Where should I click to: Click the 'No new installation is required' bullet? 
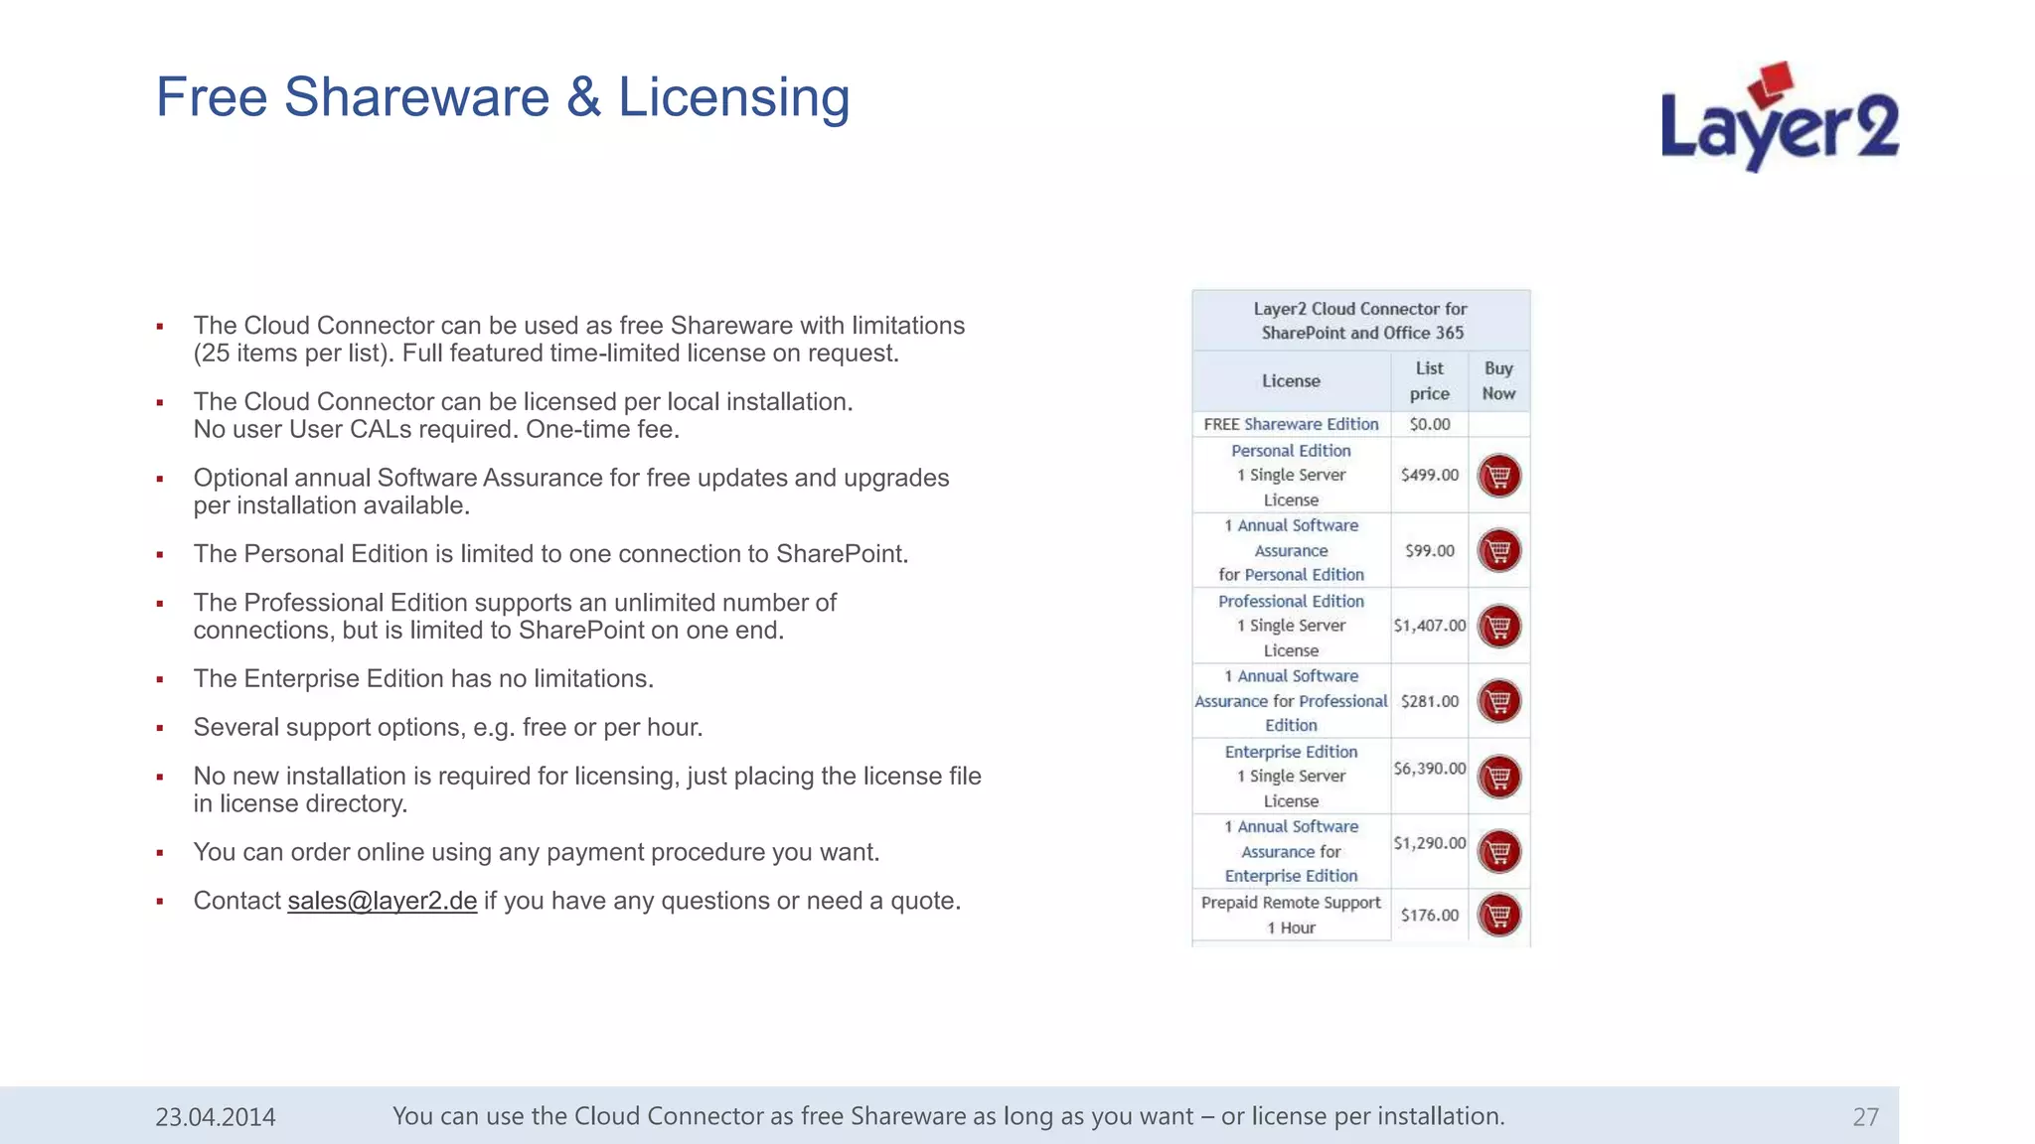[x=587, y=789]
